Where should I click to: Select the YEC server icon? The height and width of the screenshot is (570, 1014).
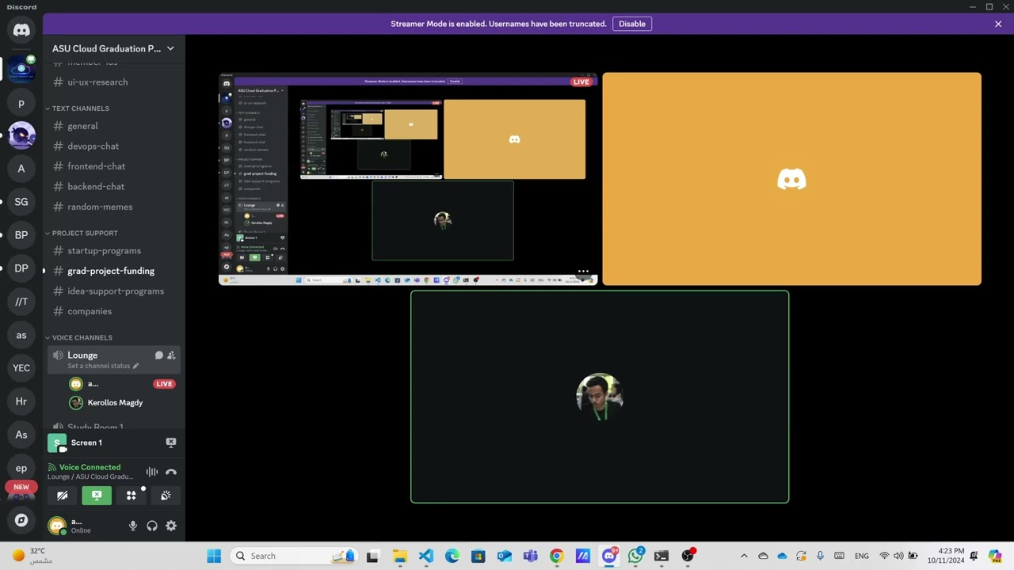(21, 368)
